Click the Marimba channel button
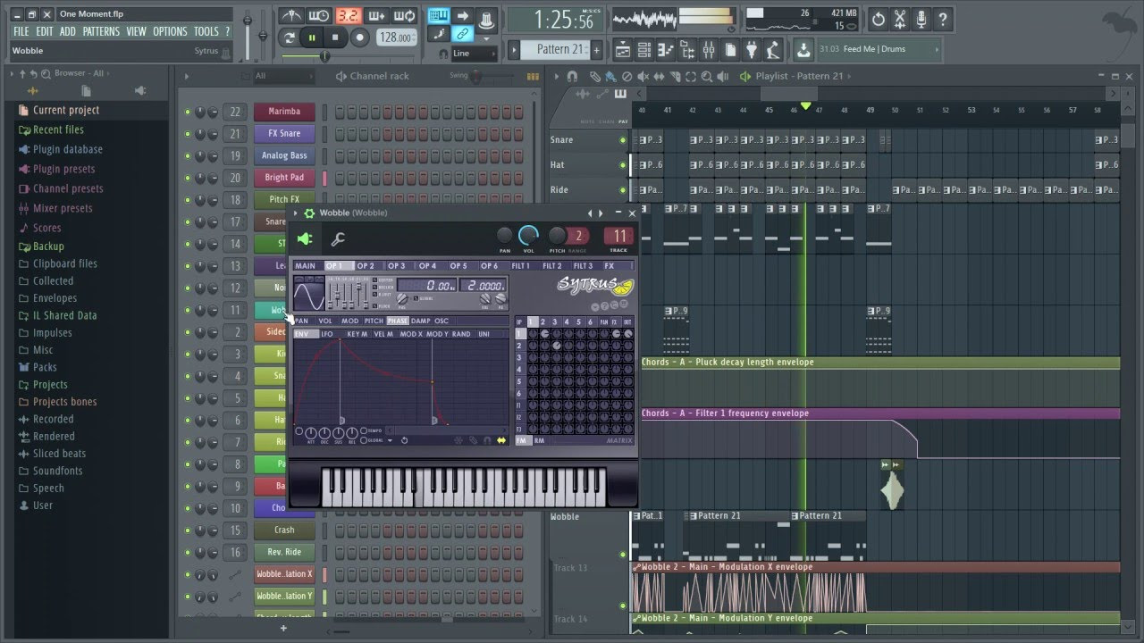Image resolution: width=1144 pixels, height=643 pixels. pyautogui.click(x=284, y=112)
